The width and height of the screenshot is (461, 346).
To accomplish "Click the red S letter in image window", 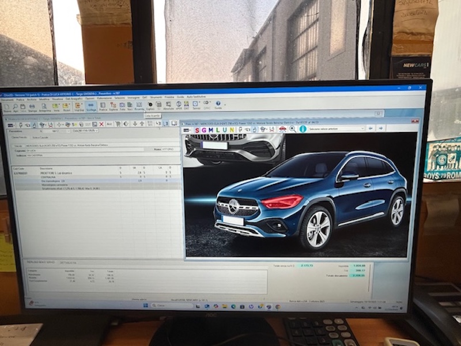I will tap(197, 130).
